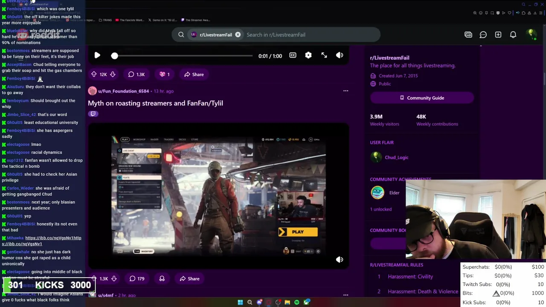546x307 pixels.
Task: Click the Created Jun 7, 2015 text
Action: [398, 75]
